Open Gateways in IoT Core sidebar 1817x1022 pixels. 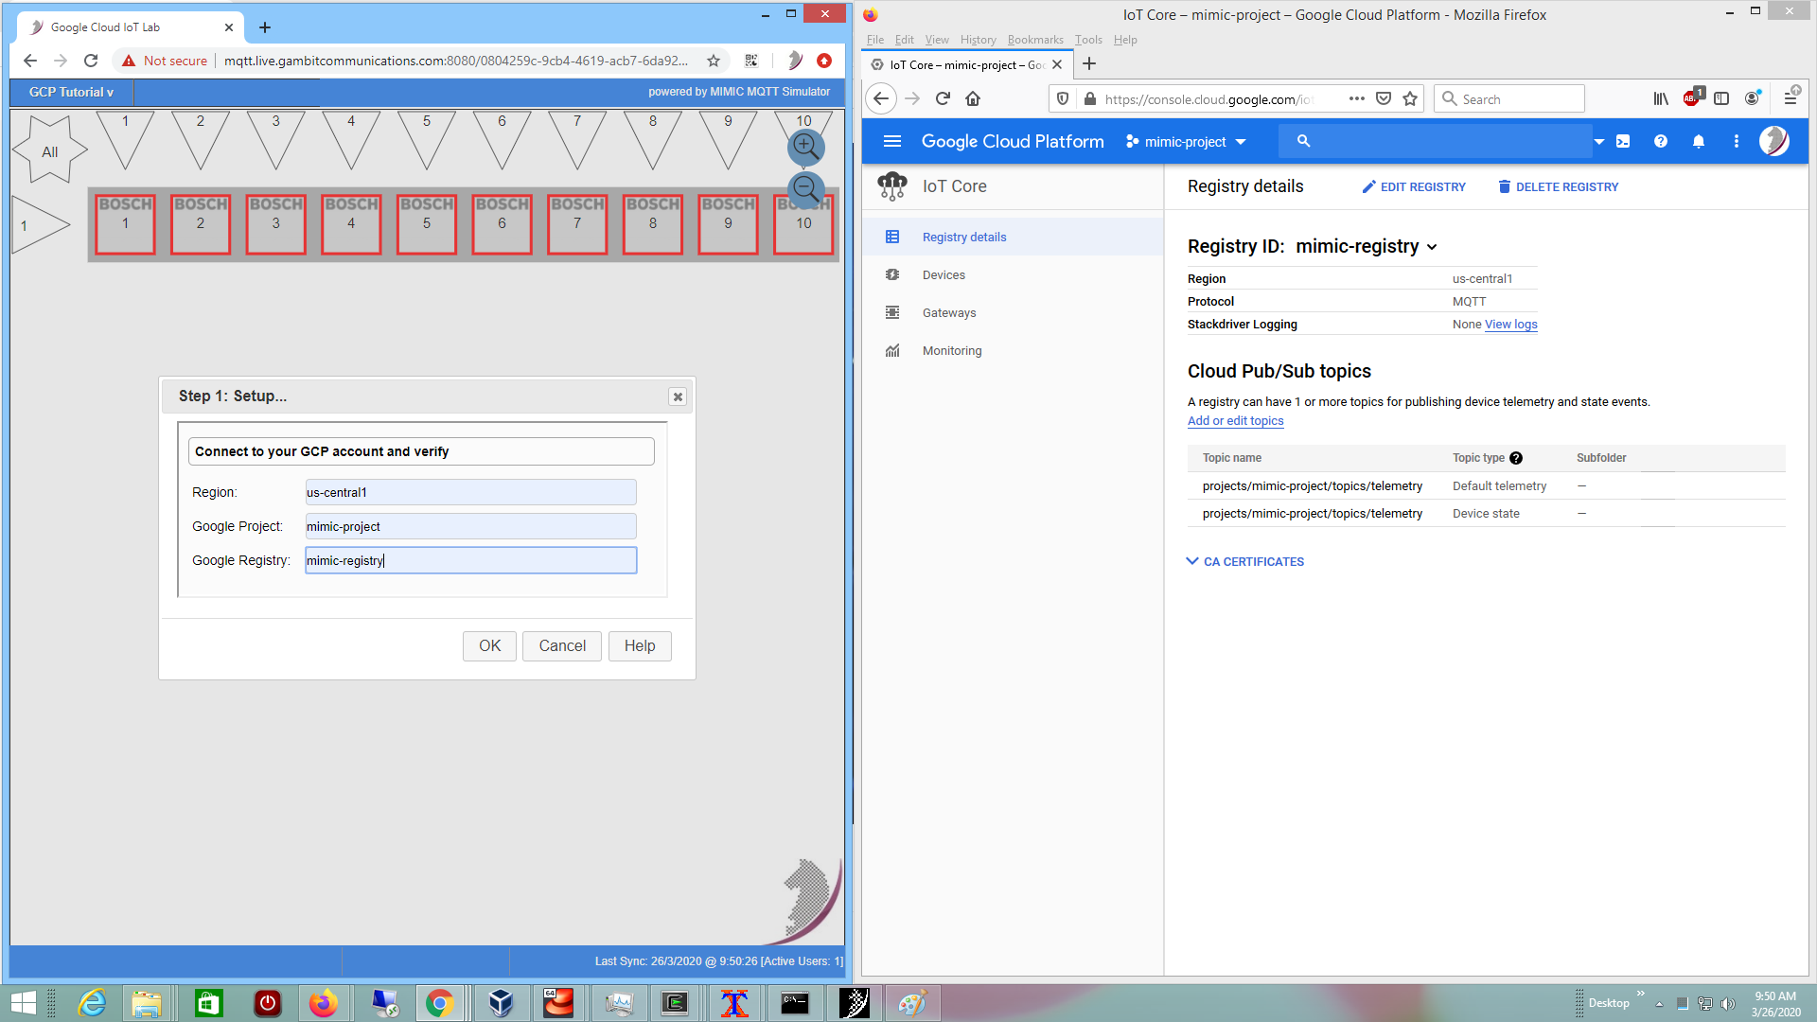point(1013,312)
